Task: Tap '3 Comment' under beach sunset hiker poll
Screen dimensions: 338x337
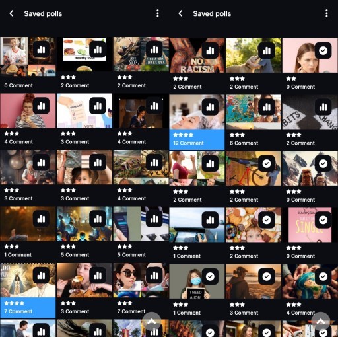Action: 244,313
